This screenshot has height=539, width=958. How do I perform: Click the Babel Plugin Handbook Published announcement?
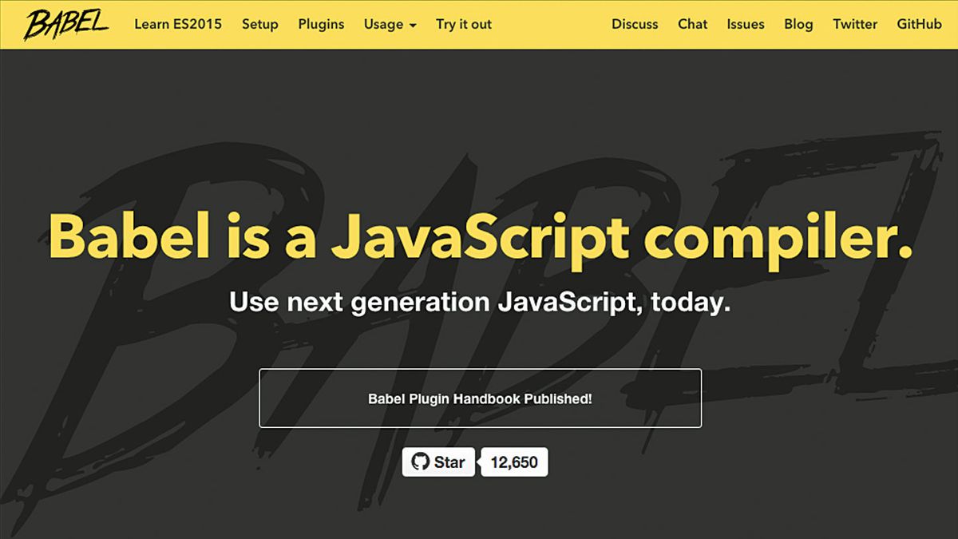click(x=479, y=398)
